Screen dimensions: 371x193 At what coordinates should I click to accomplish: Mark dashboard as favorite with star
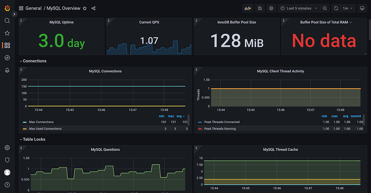pos(85,8)
